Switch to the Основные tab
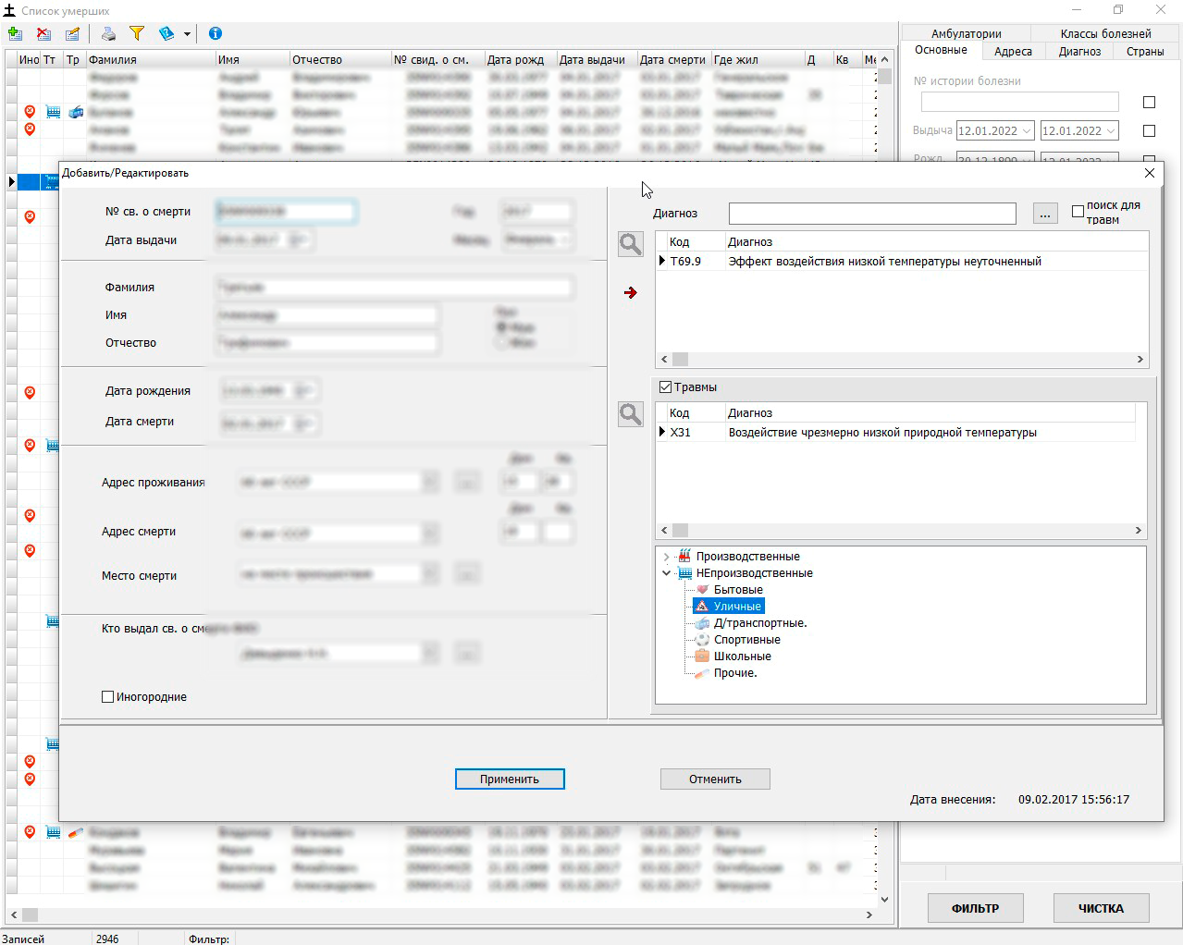 tap(941, 50)
